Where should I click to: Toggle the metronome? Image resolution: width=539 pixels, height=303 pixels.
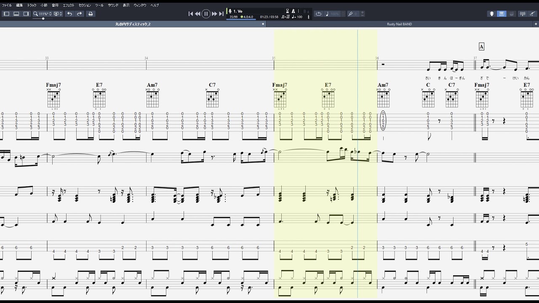(294, 11)
